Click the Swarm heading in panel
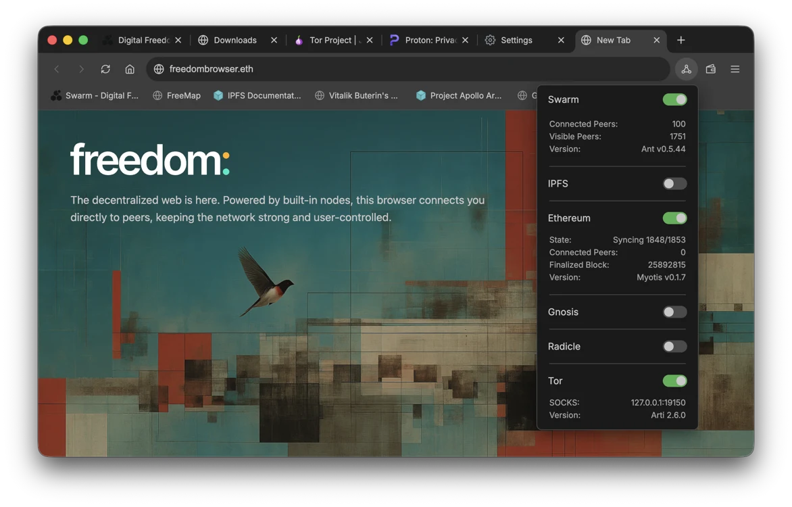 click(x=563, y=99)
